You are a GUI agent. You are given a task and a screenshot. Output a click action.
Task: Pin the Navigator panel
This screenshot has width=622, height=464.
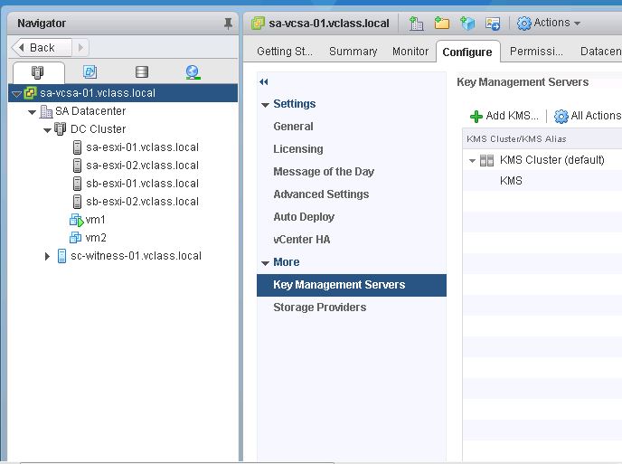(228, 24)
